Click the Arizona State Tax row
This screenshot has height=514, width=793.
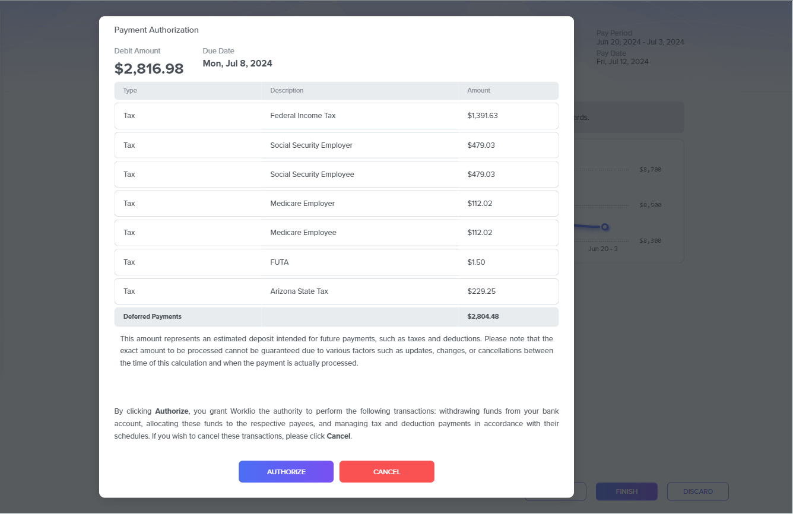point(336,291)
